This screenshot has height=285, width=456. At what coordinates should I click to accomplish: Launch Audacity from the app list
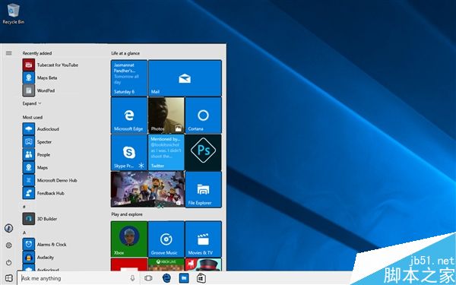tap(39, 258)
